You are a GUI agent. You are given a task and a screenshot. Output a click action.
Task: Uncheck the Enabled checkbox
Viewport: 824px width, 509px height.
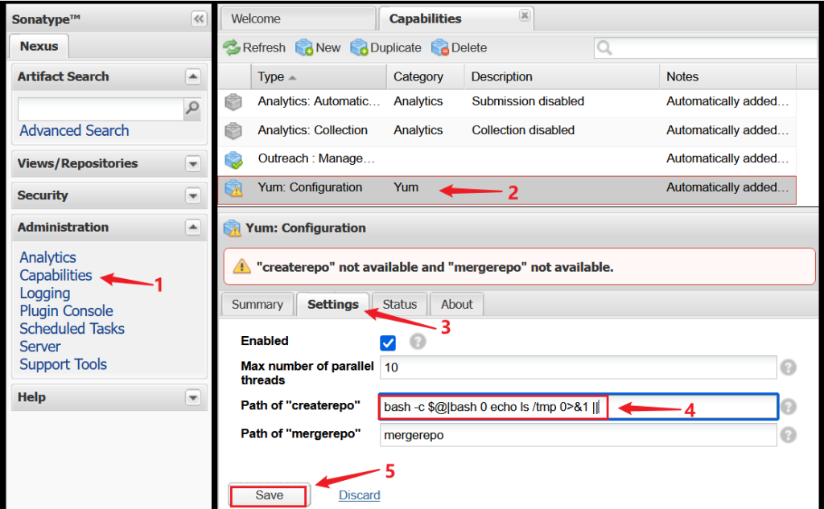[388, 343]
